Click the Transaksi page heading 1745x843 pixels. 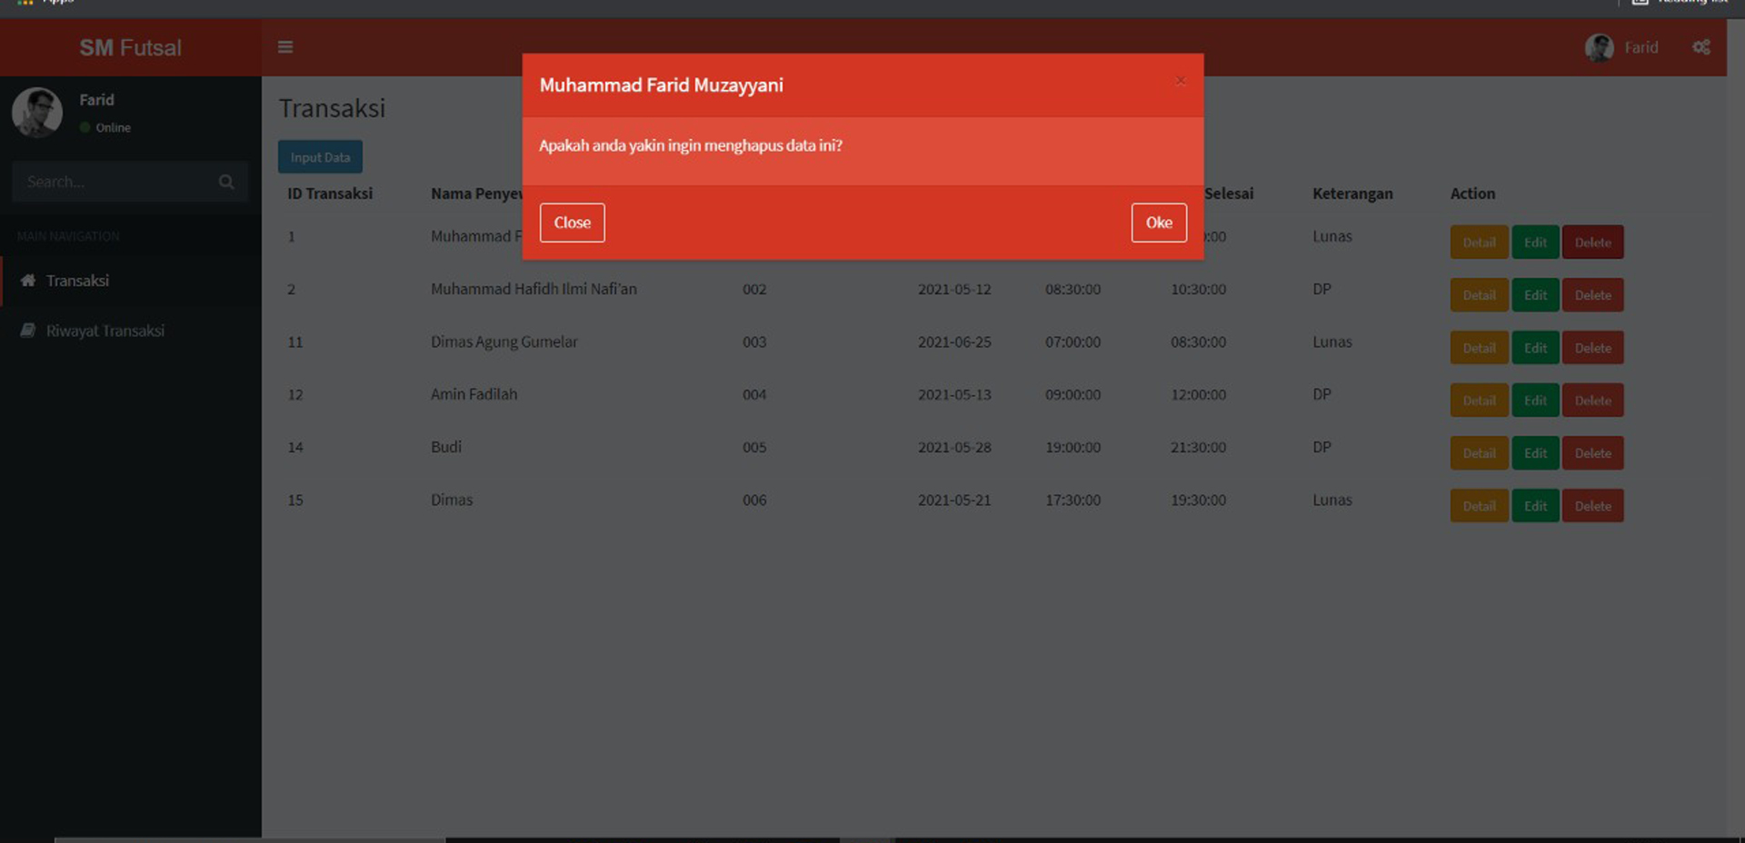(332, 108)
